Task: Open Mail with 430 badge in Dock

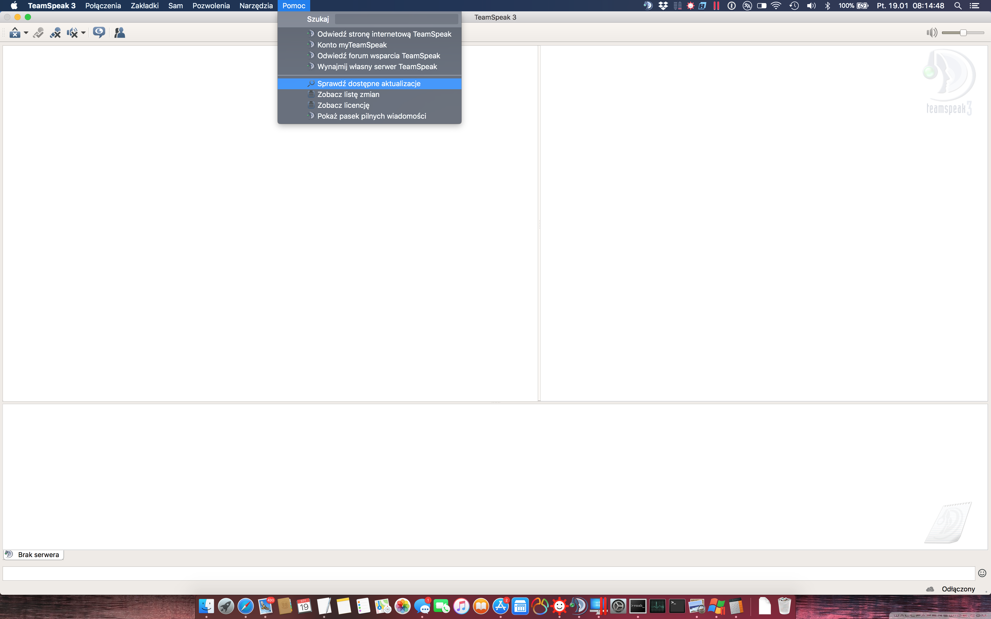Action: (265, 606)
